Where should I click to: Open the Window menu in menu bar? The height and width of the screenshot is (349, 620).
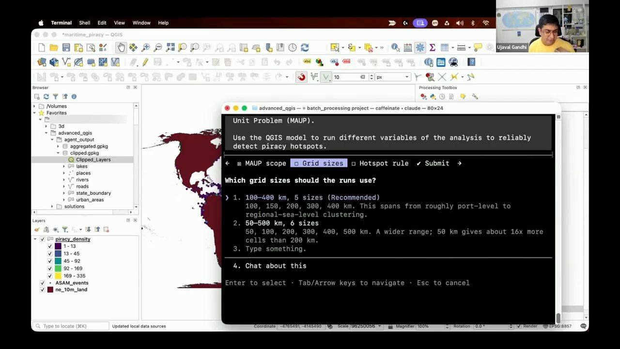[x=141, y=23]
